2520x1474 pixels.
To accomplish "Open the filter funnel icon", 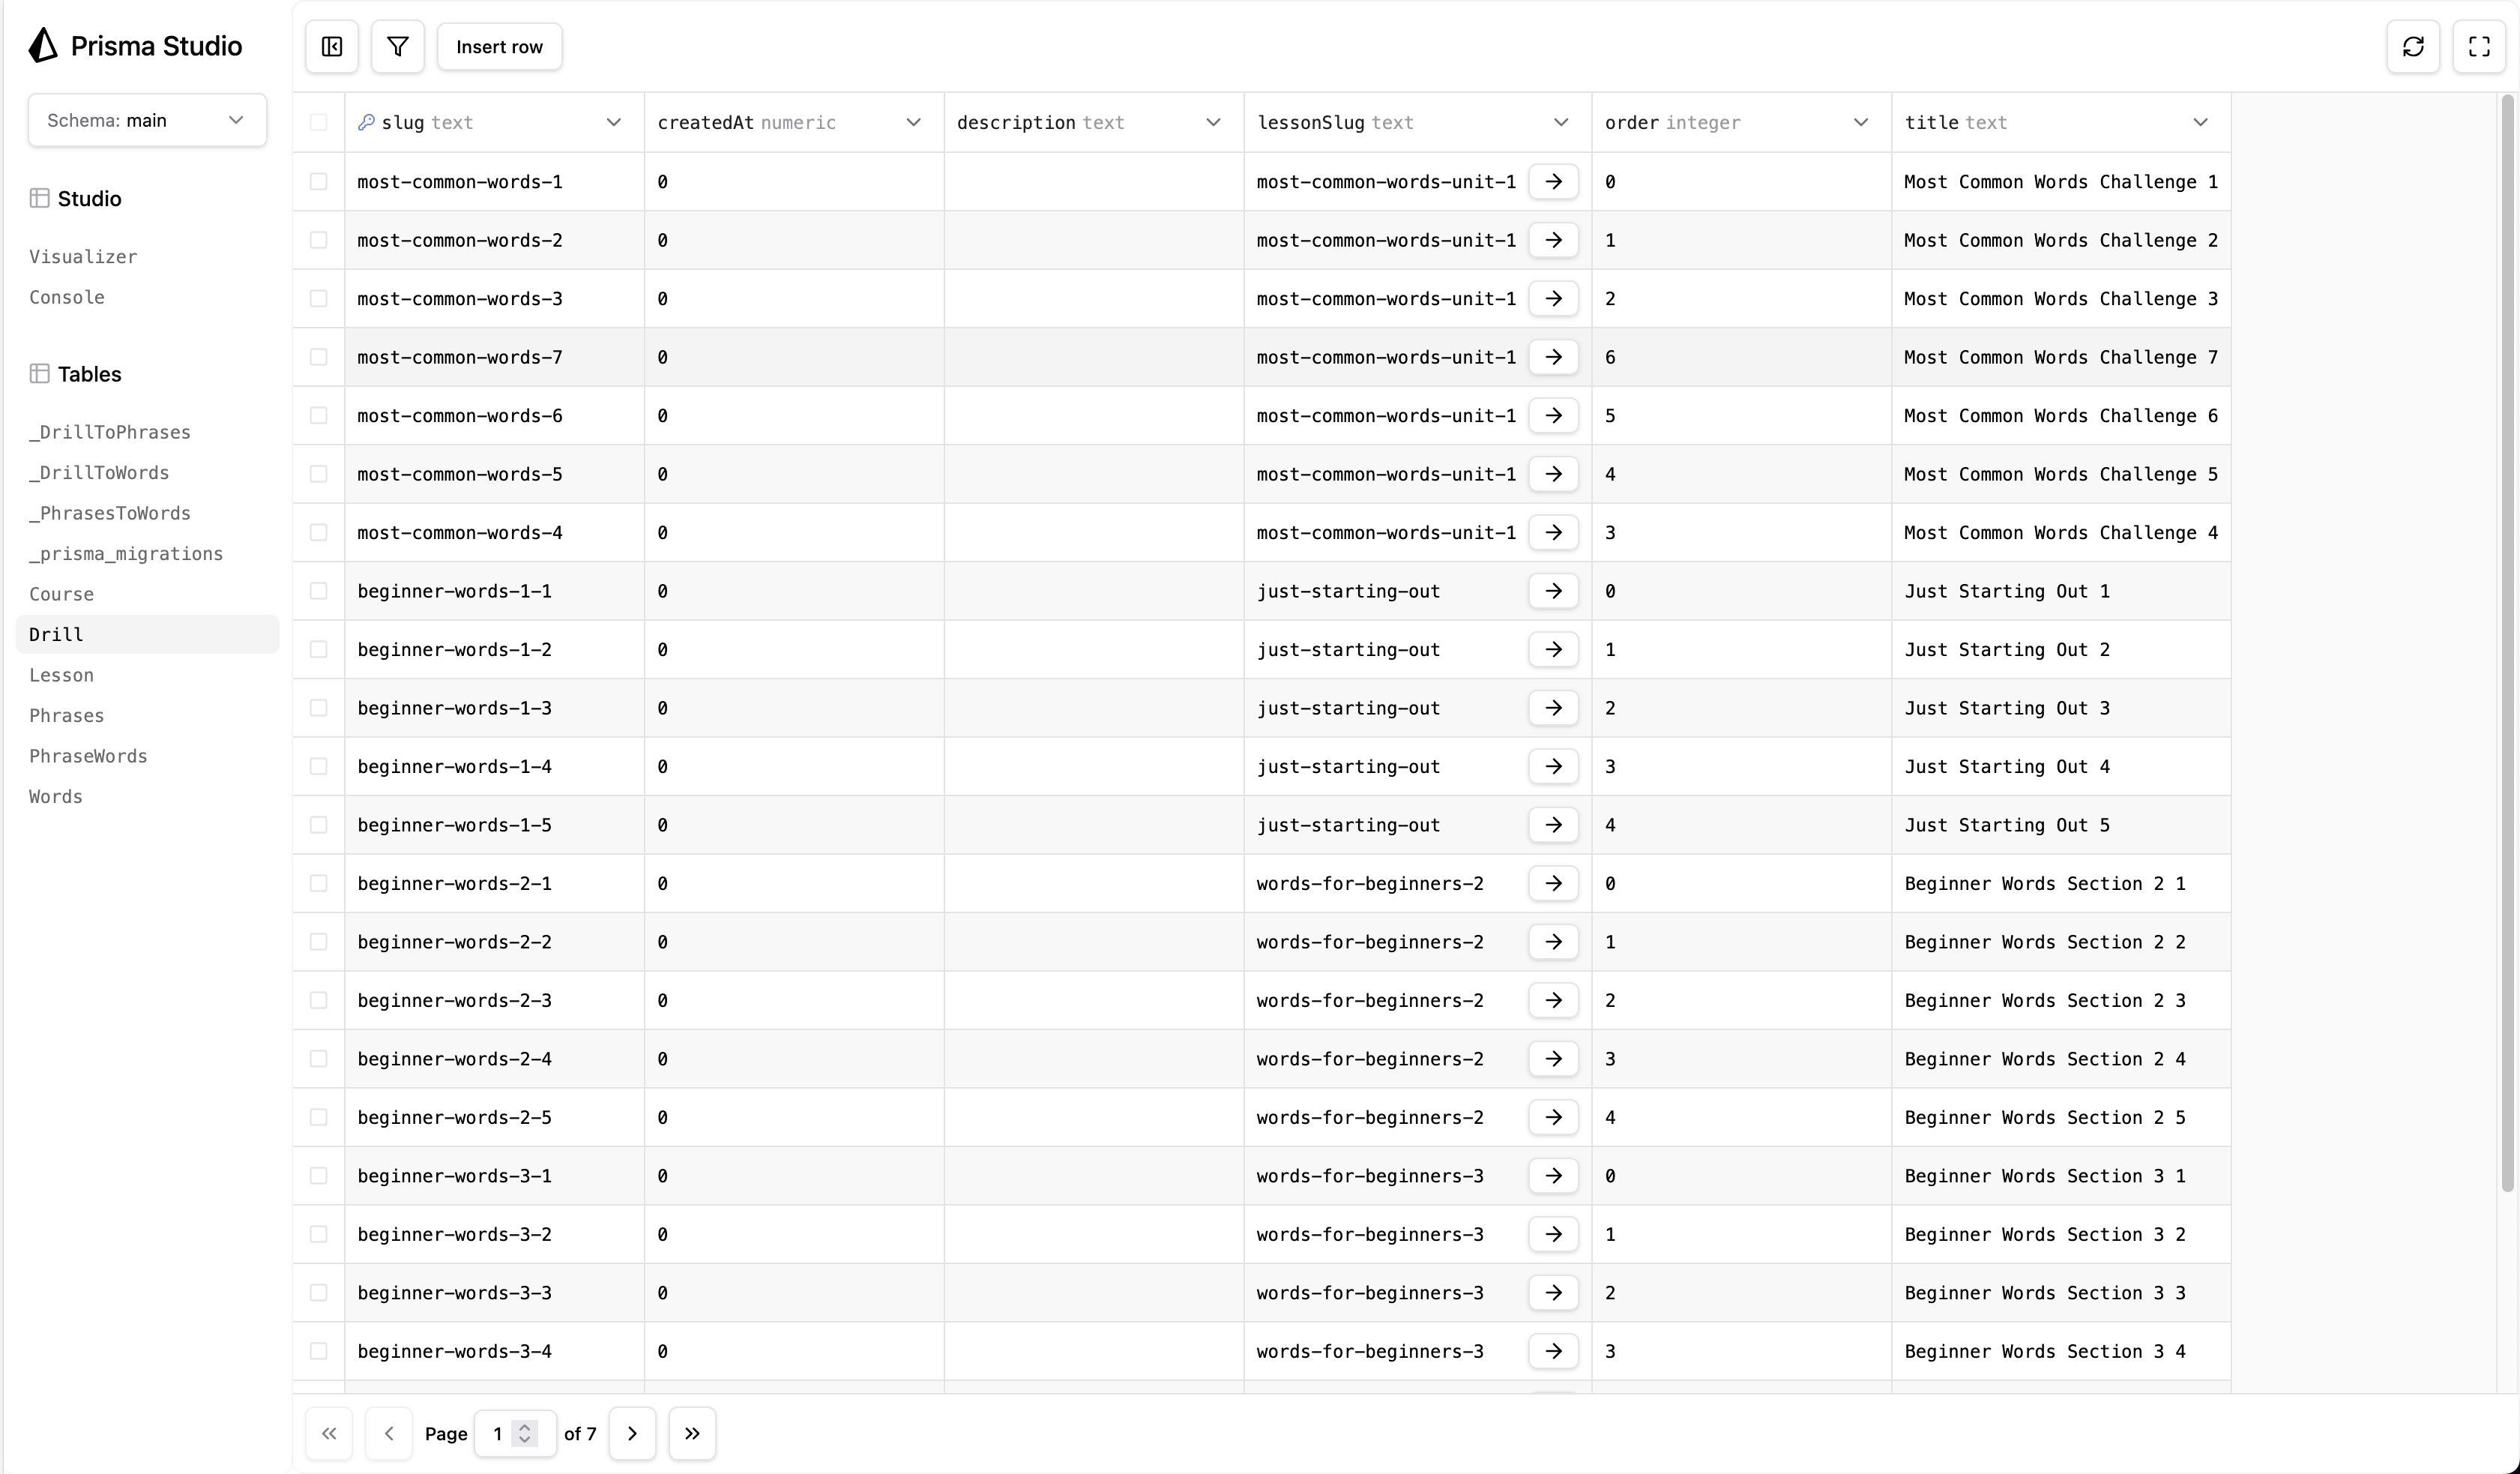I will coord(398,47).
